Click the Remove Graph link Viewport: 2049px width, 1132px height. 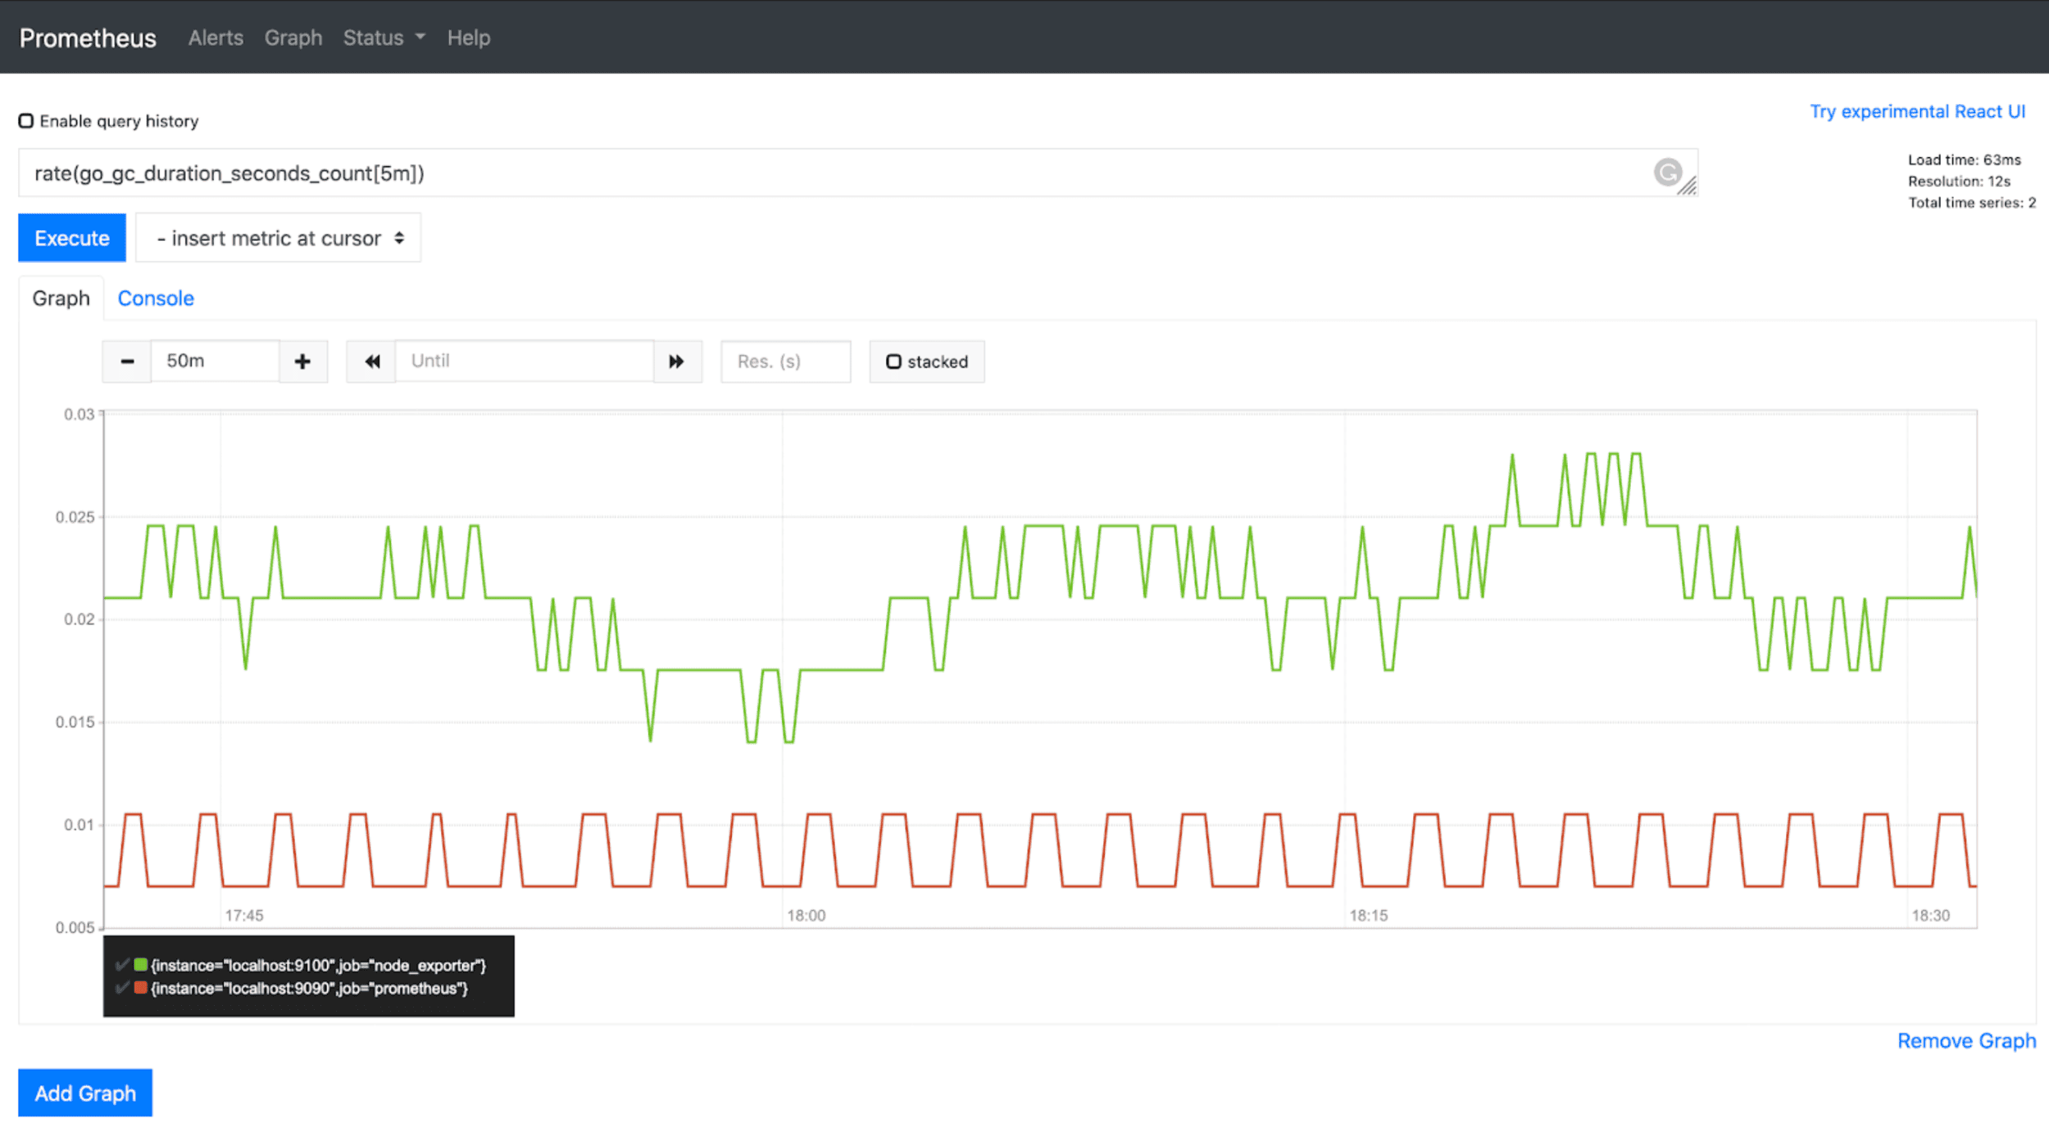1966,1040
